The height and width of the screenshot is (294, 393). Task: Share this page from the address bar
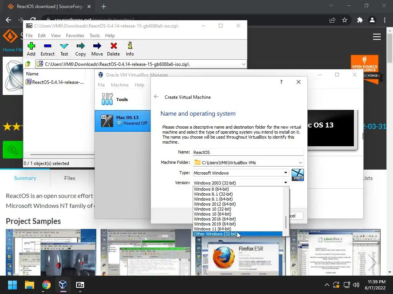(x=332, y=20)
